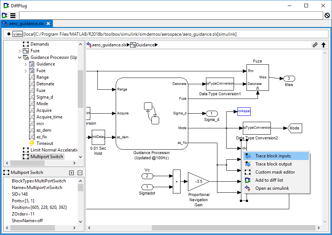This screenshot has width=332, height=235.
Task: Choose Open as simulink menu entry
Action: (276, 188)
